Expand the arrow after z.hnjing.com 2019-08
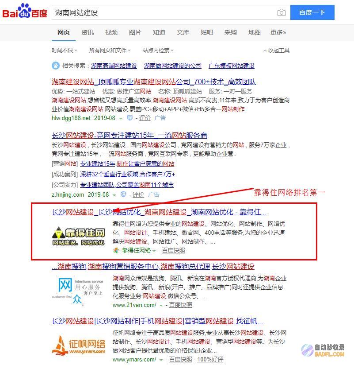The image size is (354, 369). (x=114, y=195)
